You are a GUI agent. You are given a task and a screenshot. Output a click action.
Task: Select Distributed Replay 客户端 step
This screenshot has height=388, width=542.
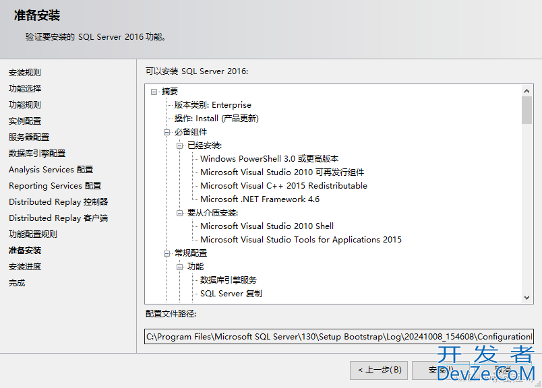(x=59, y=218)
